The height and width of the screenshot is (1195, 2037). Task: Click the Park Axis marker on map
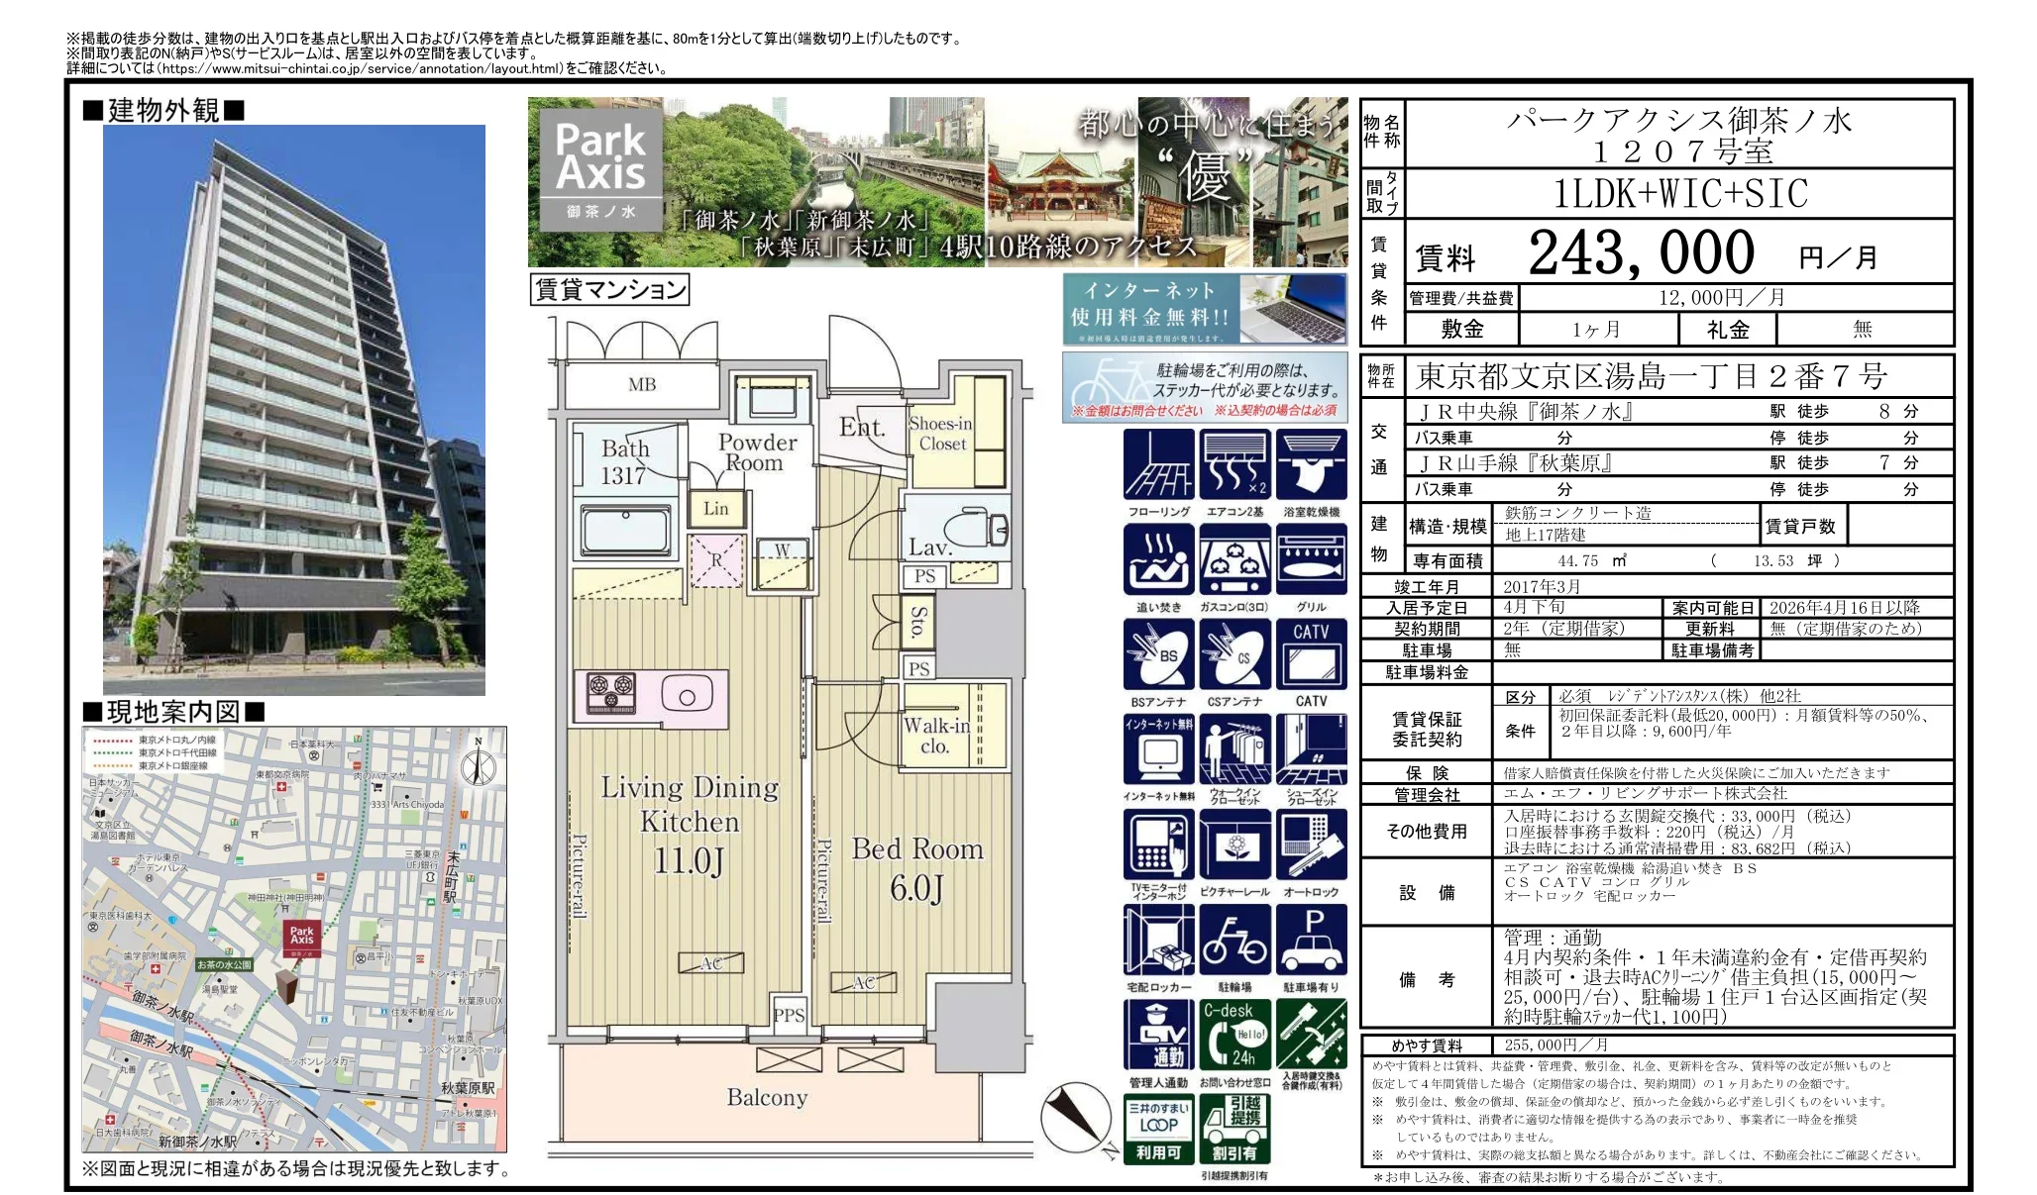click(x=301, y=938)
